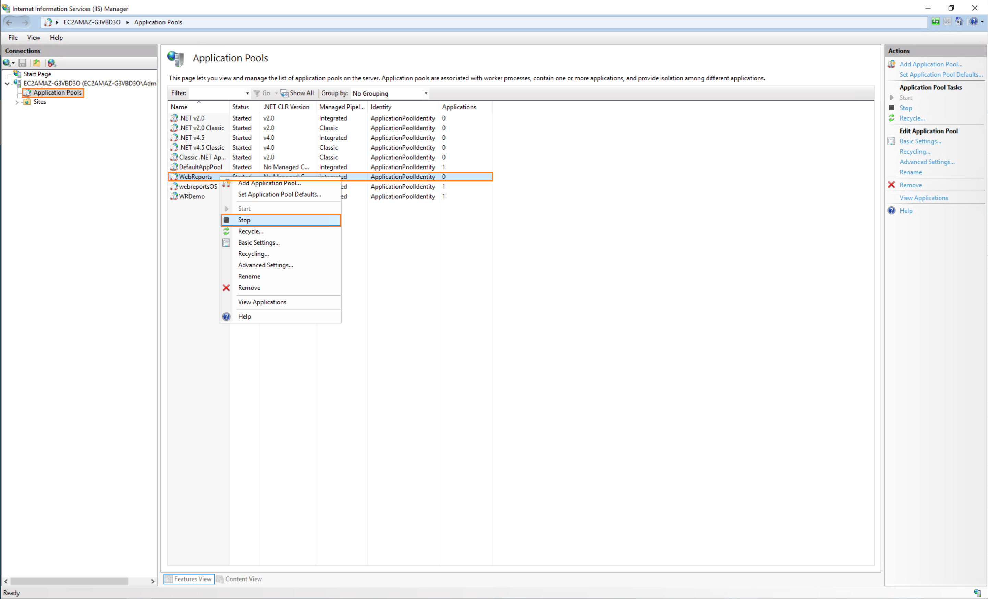
Task: Click the red X Remove icon in context menu
Action: coord(226,288)
